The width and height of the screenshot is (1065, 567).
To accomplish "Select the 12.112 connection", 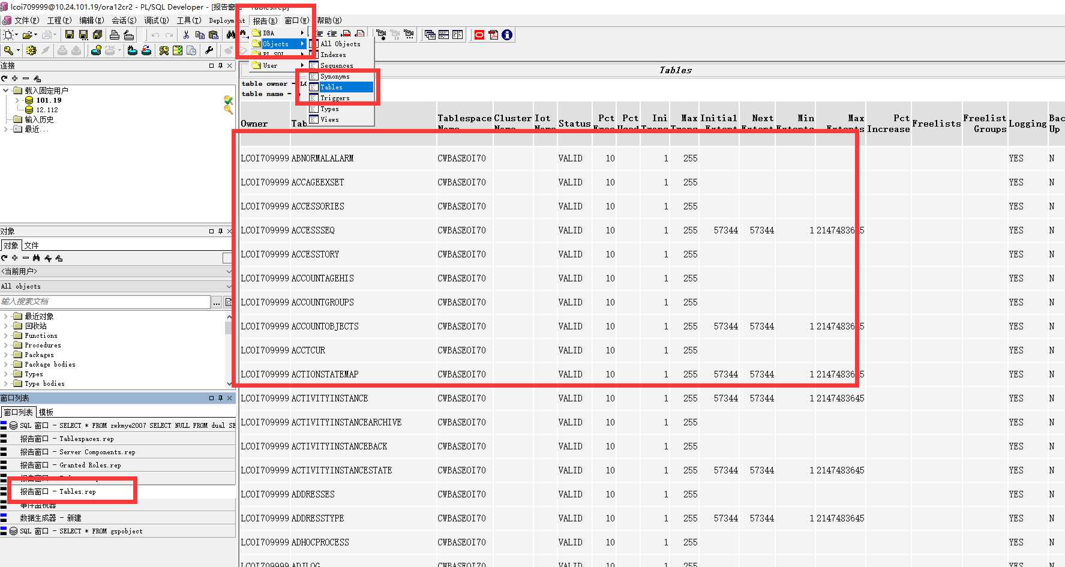I will 47,110.
